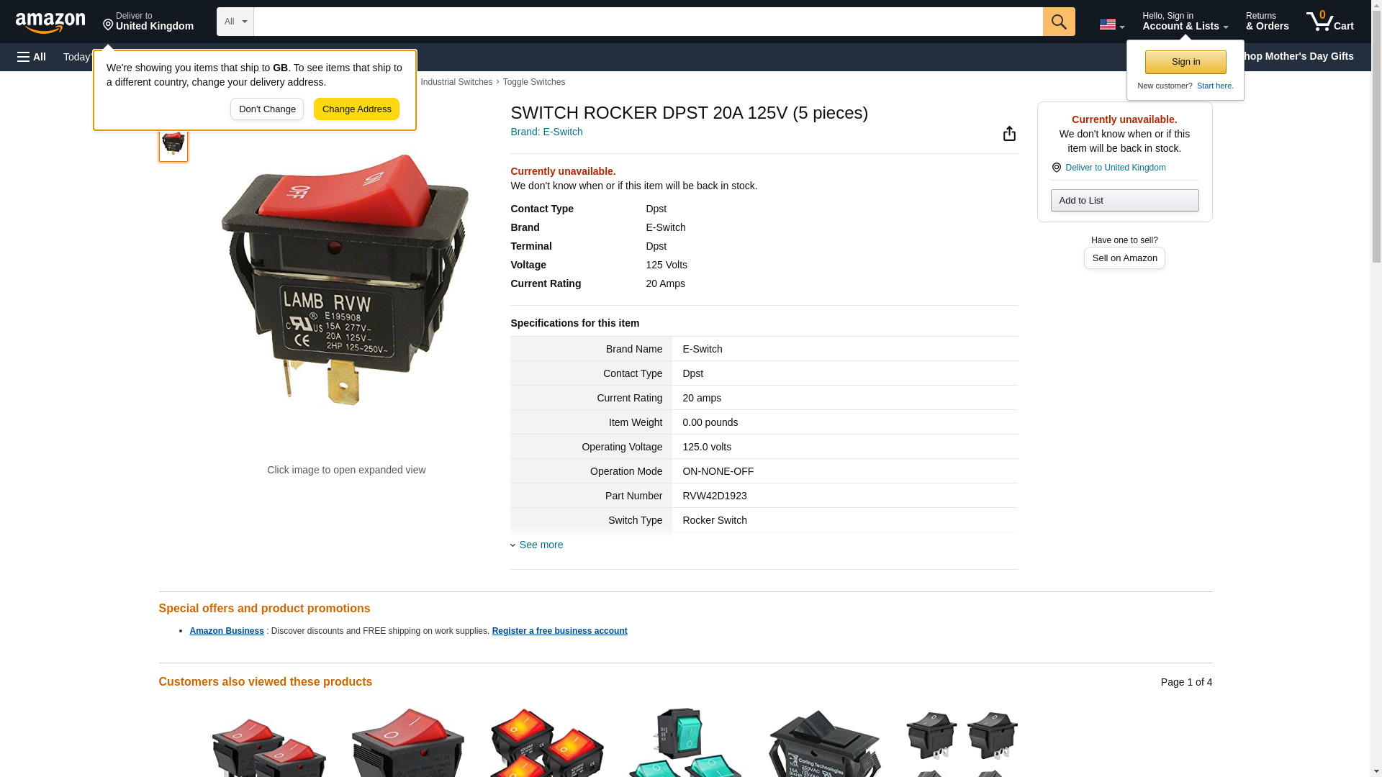Image resolution: width=1382 pixels, height=777 pixels.
Task: Click the Amazon logo
Action: [50, 22]
